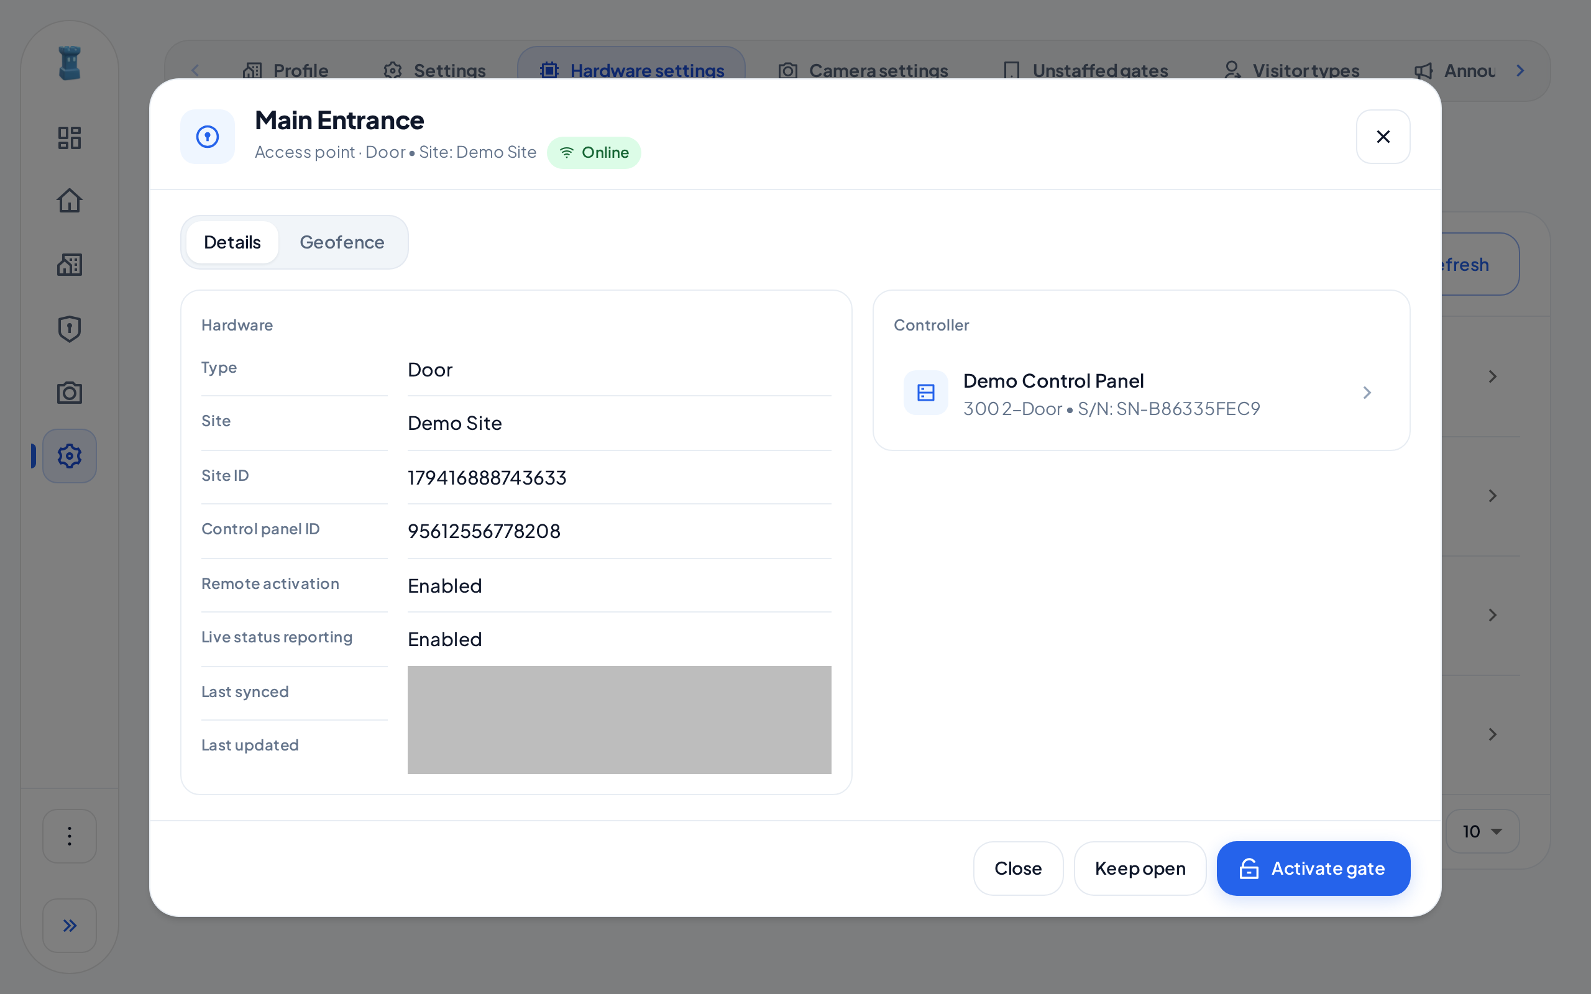Select the settings gear icon in sidebar
The width and height of the screenshot is (1591, 994).
(70, 455)
